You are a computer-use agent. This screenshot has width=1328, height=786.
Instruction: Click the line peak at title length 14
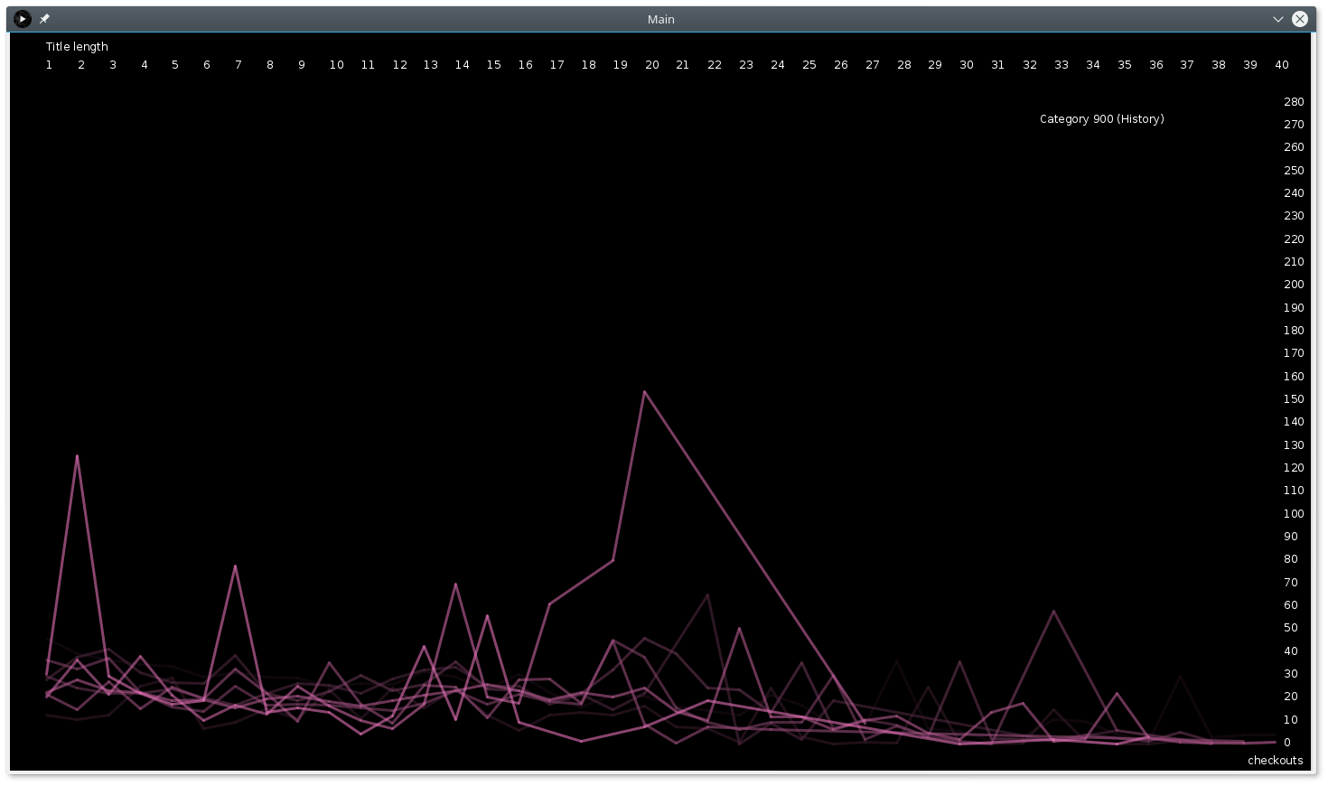click(x=455, y=584)
